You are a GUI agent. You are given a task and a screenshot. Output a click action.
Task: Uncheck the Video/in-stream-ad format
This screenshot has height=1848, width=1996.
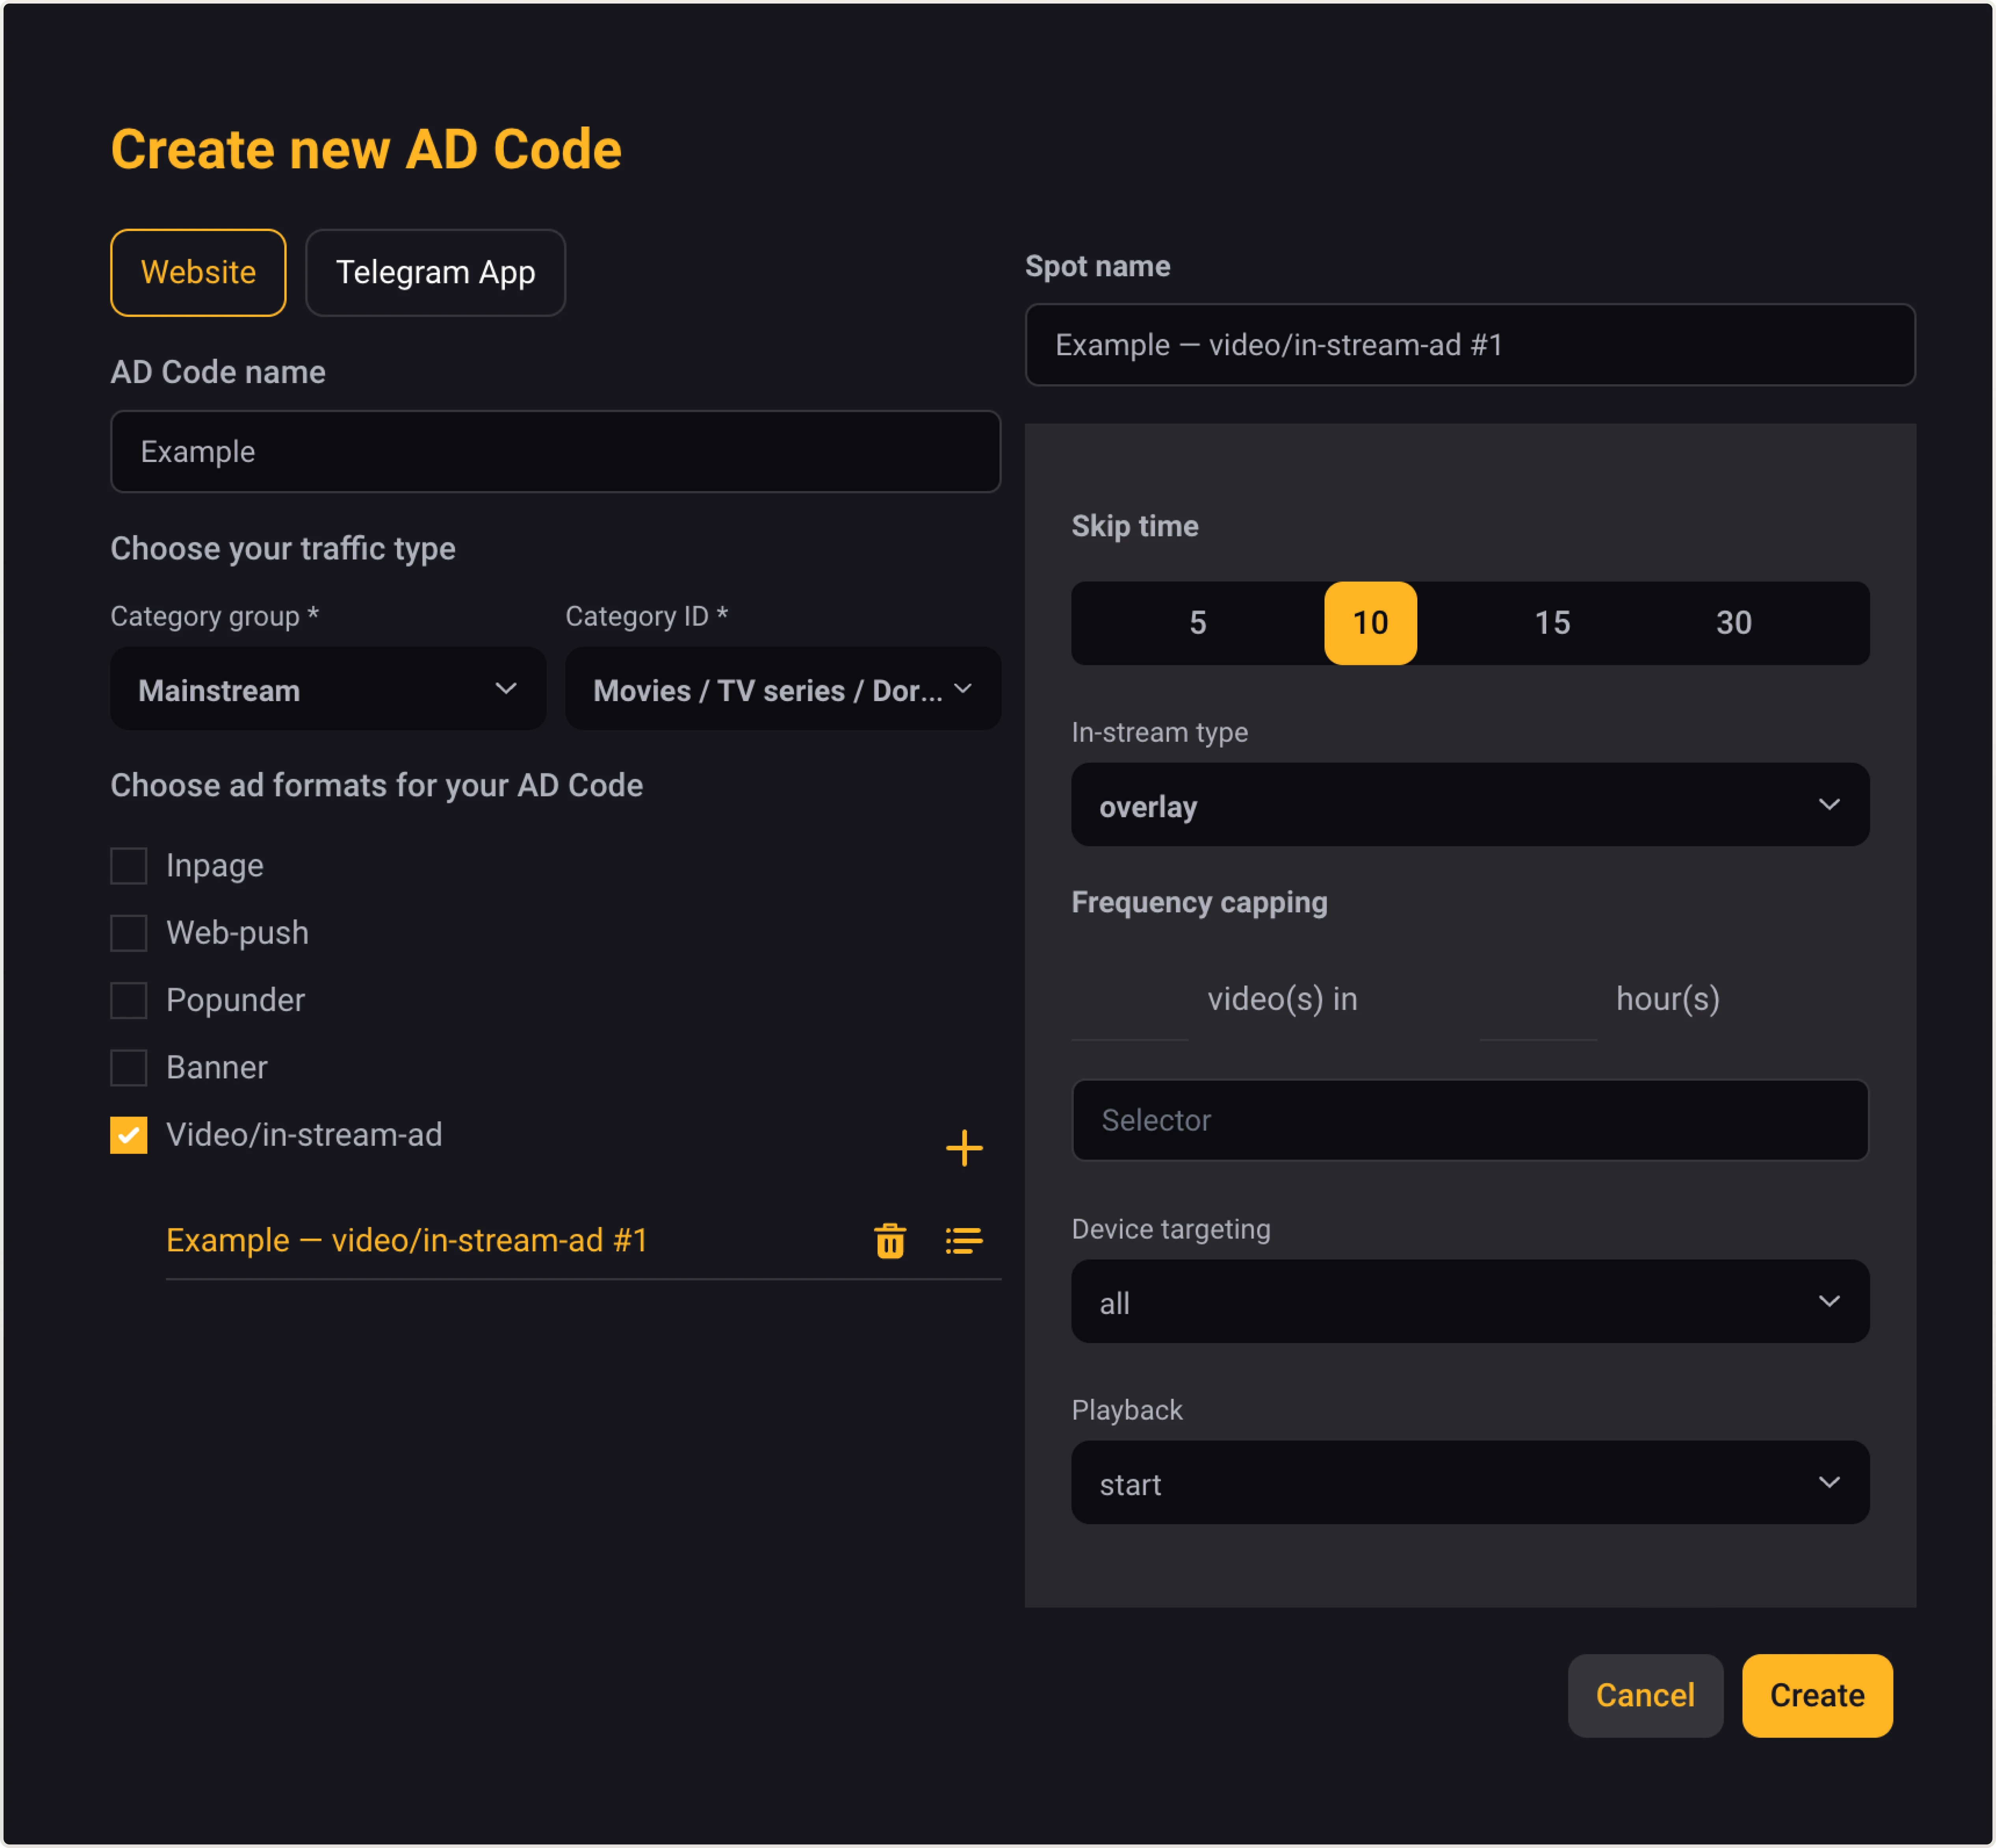pos(128,1135)
